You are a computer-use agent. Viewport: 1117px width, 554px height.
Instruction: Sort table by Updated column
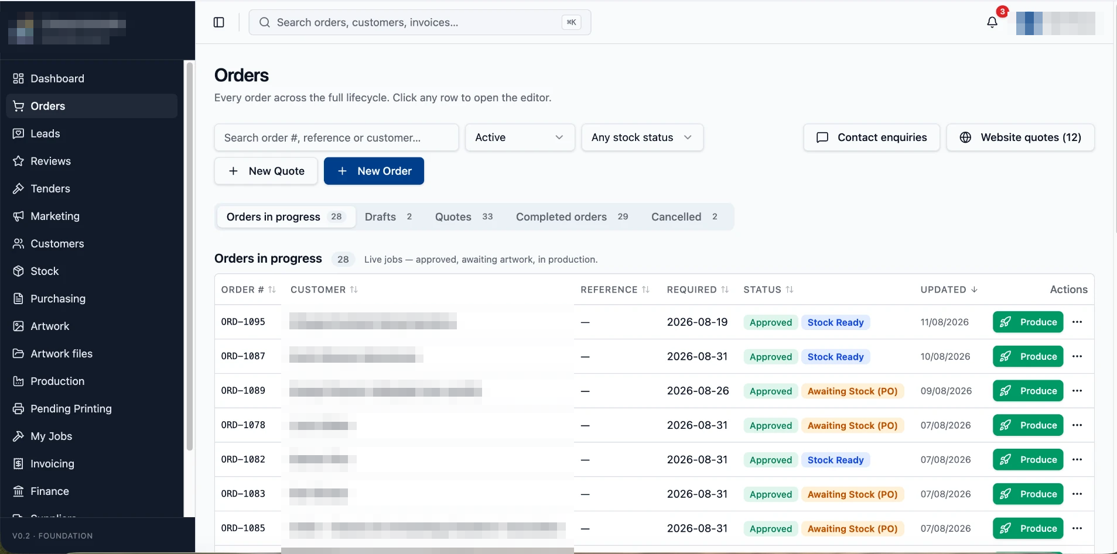949,290
